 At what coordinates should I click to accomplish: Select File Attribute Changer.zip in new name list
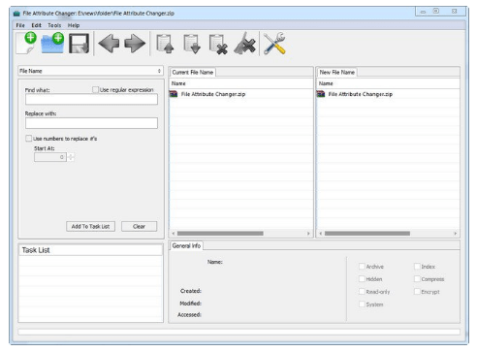(361, 94)
